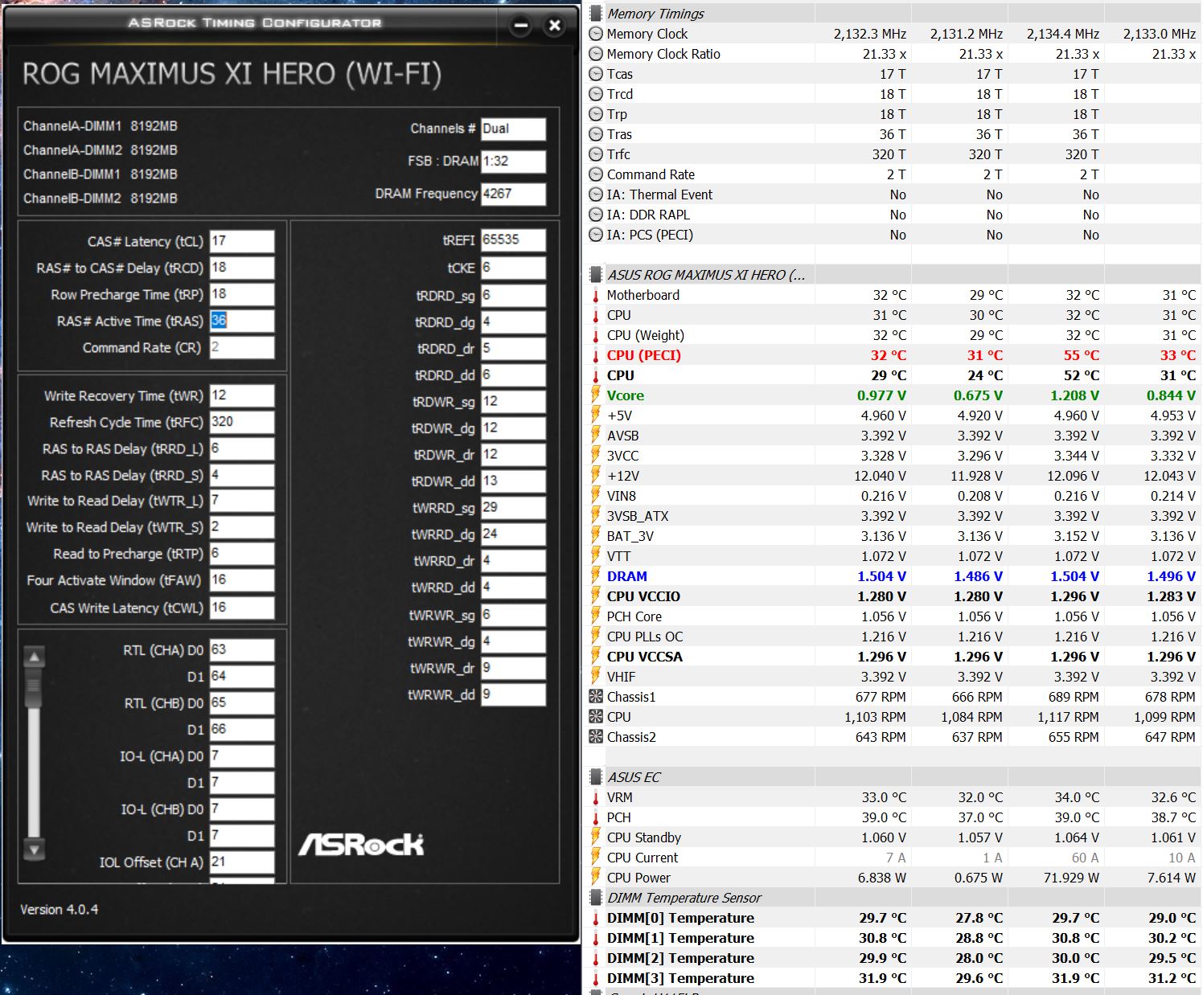1203x995 pixels.
Task: Click the tRDRD_sg field
Action: 513,296
